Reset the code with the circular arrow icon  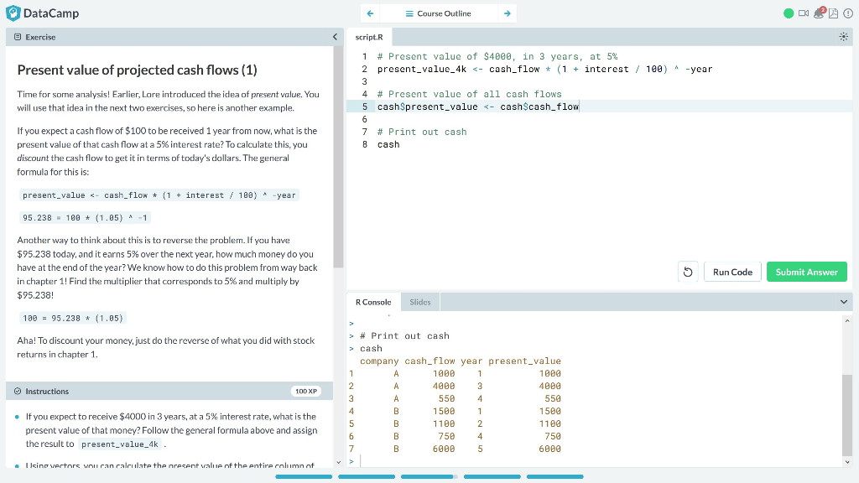[688, 271]
